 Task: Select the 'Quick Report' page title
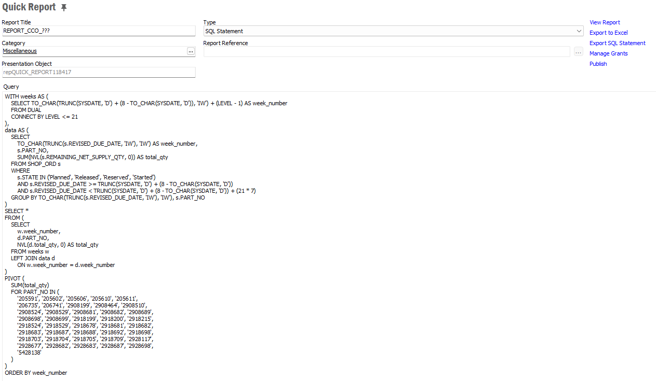[29, 7]
